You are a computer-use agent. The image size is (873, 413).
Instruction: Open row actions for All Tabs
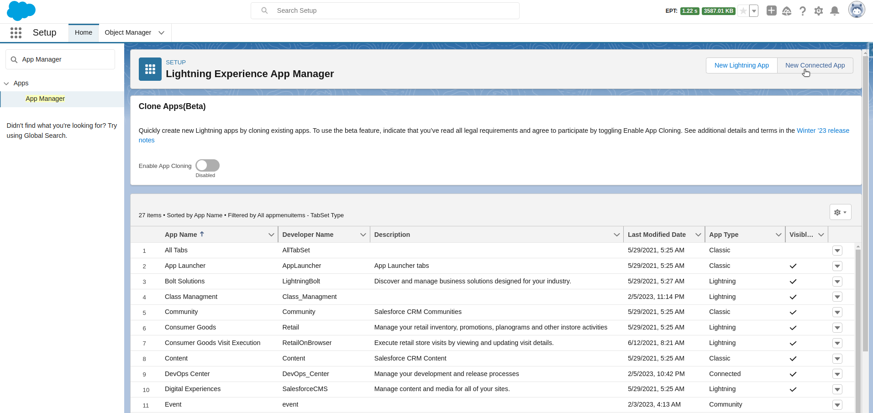[837, 251]
